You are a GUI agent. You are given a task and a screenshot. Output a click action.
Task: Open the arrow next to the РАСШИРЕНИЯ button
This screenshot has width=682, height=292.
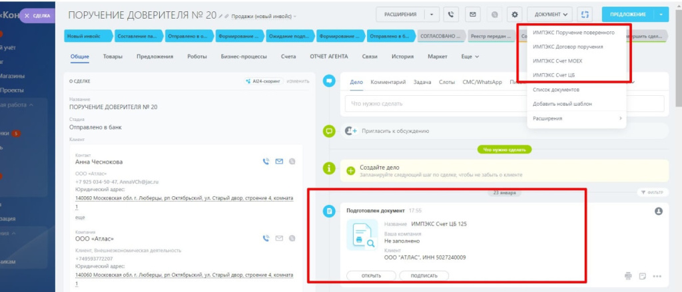[x=434, y=14]
